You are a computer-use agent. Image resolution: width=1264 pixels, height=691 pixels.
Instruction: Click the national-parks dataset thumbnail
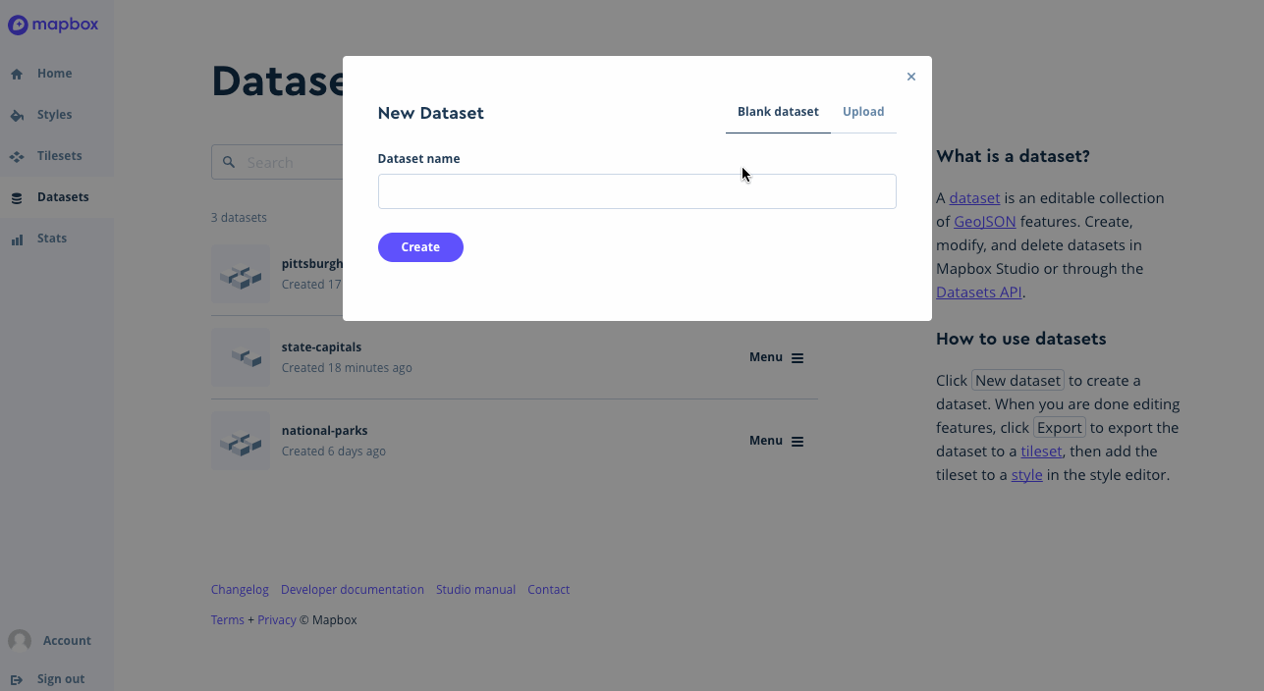tap(241, 441)
